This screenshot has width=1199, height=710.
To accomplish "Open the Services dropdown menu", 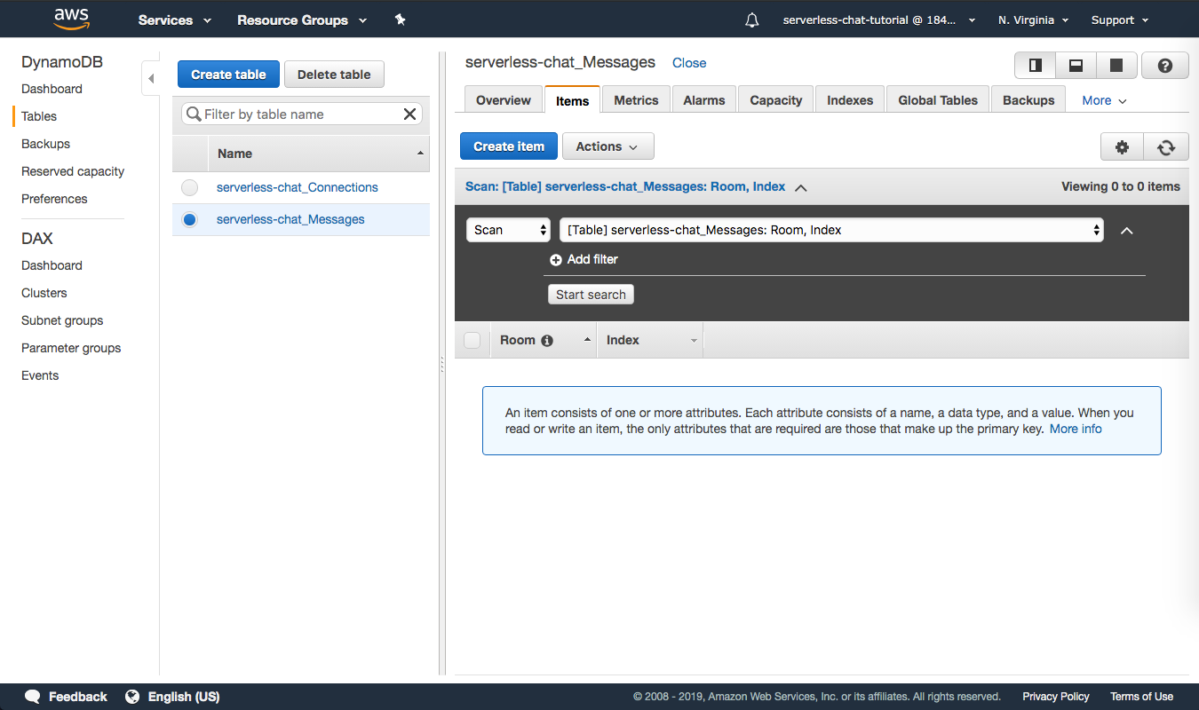I will 175,20.
